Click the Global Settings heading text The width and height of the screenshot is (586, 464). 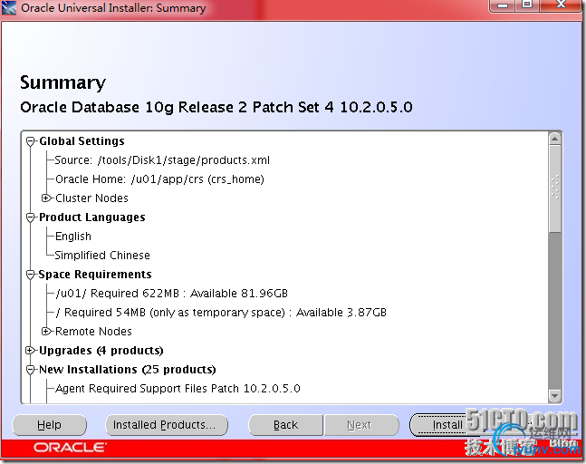coord(82,141)
